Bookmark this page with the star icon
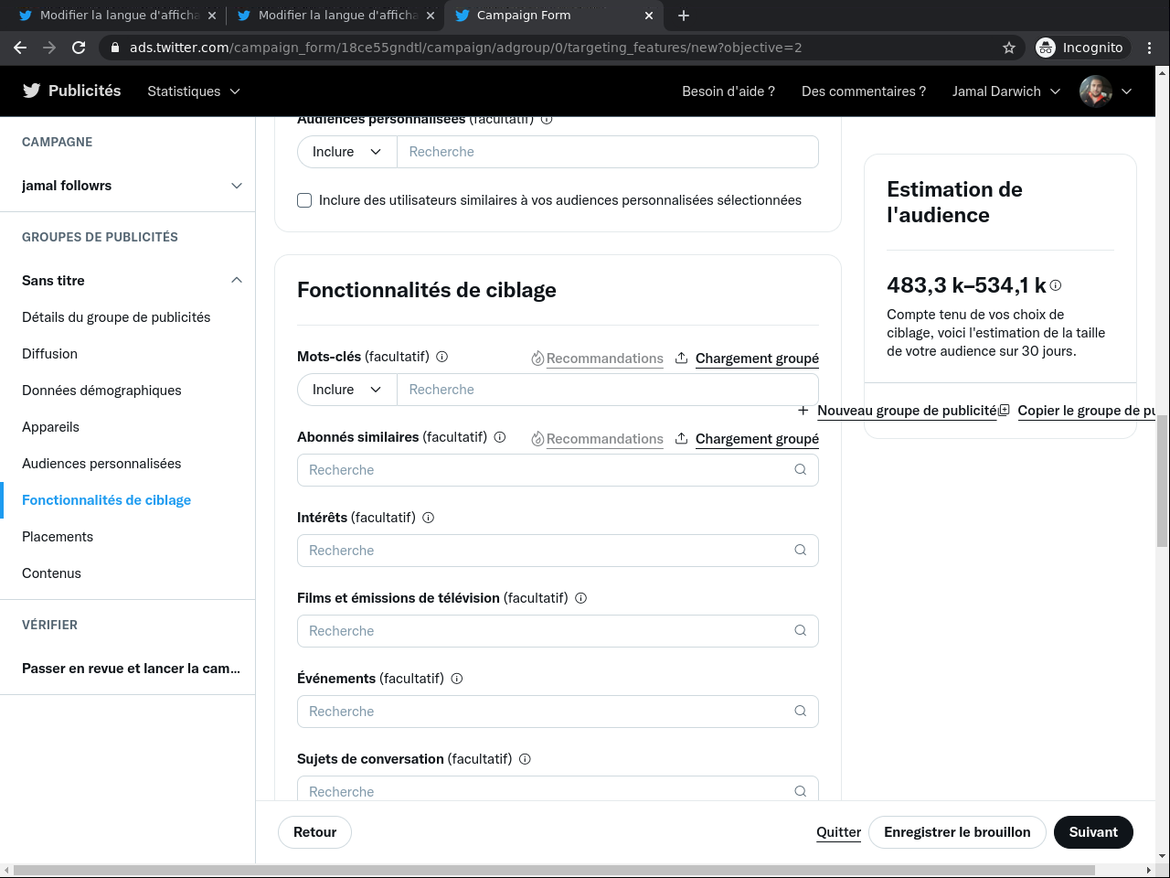1170x878 pixels. click(x=1009, y=48)
